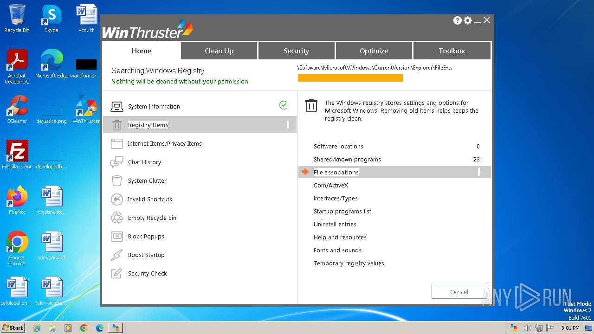Viewport: 594px width, 334px height.
Task: Select Block Popups label
Action: tap(146, 237)
